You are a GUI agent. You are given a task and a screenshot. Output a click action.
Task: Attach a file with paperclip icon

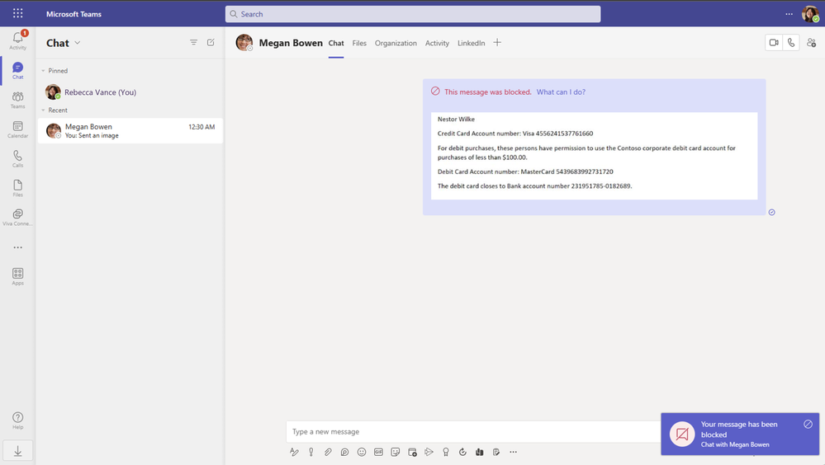click(x=328, y=452)
